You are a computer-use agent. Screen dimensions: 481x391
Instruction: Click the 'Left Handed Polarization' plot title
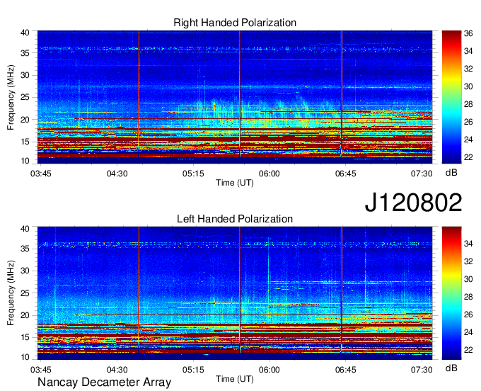pyautogui.click(x=235, y=219)
